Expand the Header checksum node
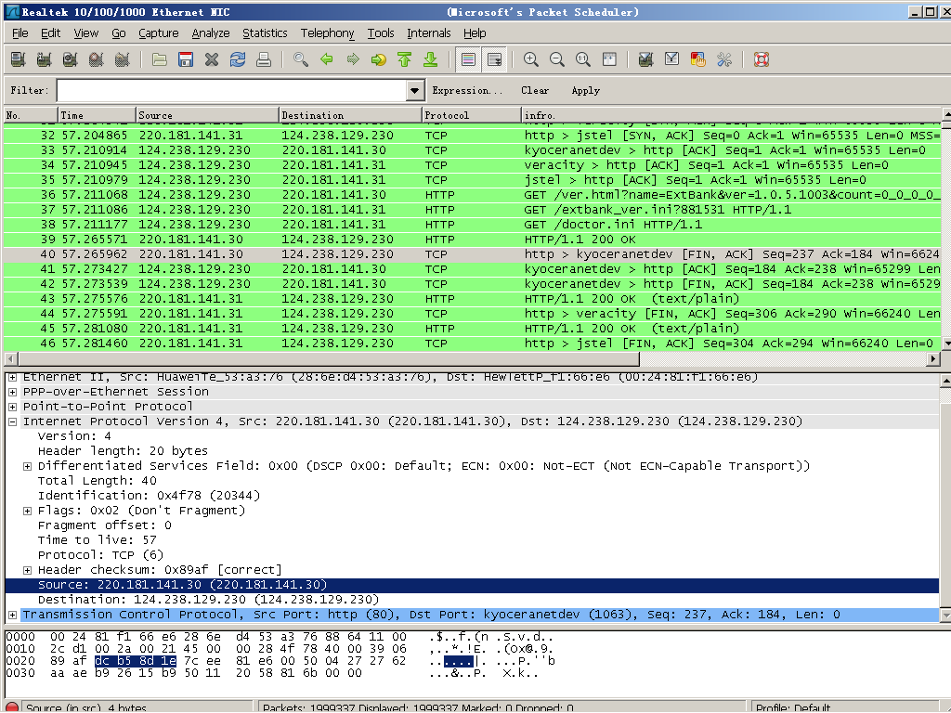 tap(27, 571)
